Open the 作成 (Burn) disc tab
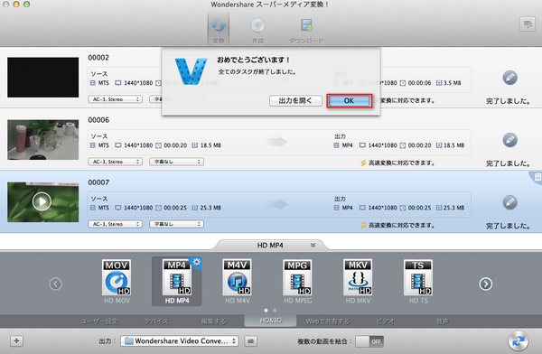This screenshot has width=542, height=354. [257, 30]
